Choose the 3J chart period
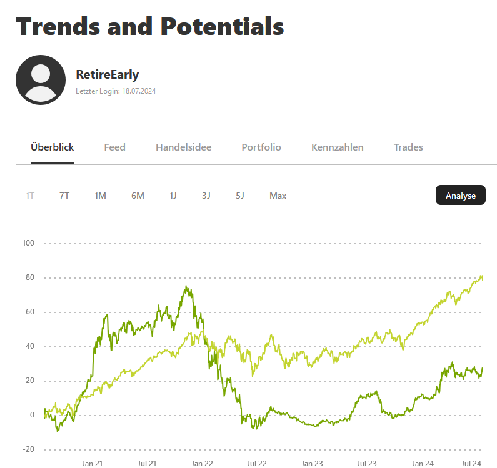This screenshot has height=468, width=497. pyautogui.click(x=206, y=196)
